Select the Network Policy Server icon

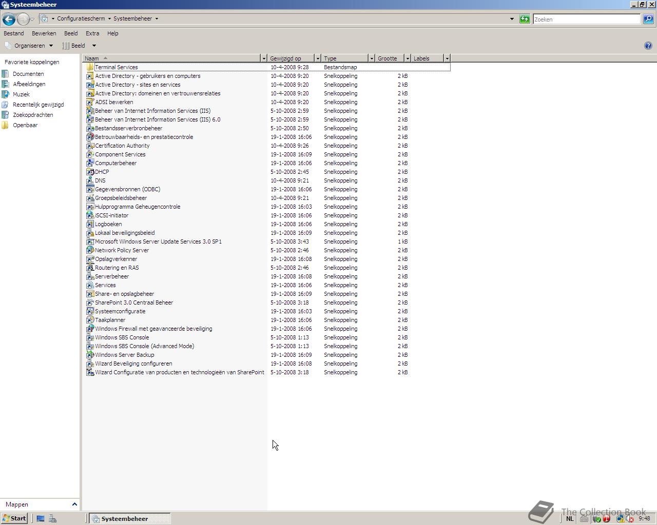pyautogui.click(x=90, y=250)
